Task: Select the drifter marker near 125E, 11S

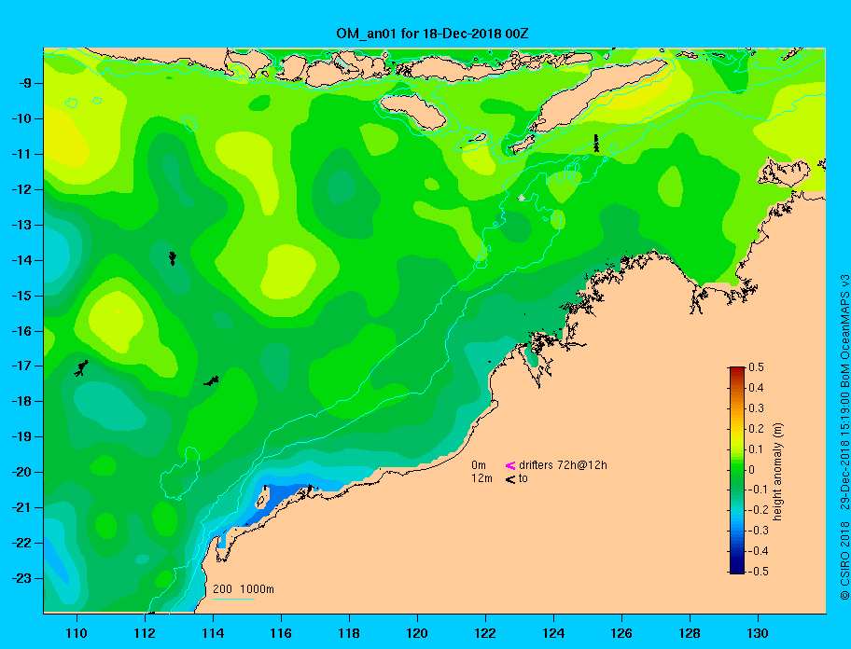Action: pos(596,144)
